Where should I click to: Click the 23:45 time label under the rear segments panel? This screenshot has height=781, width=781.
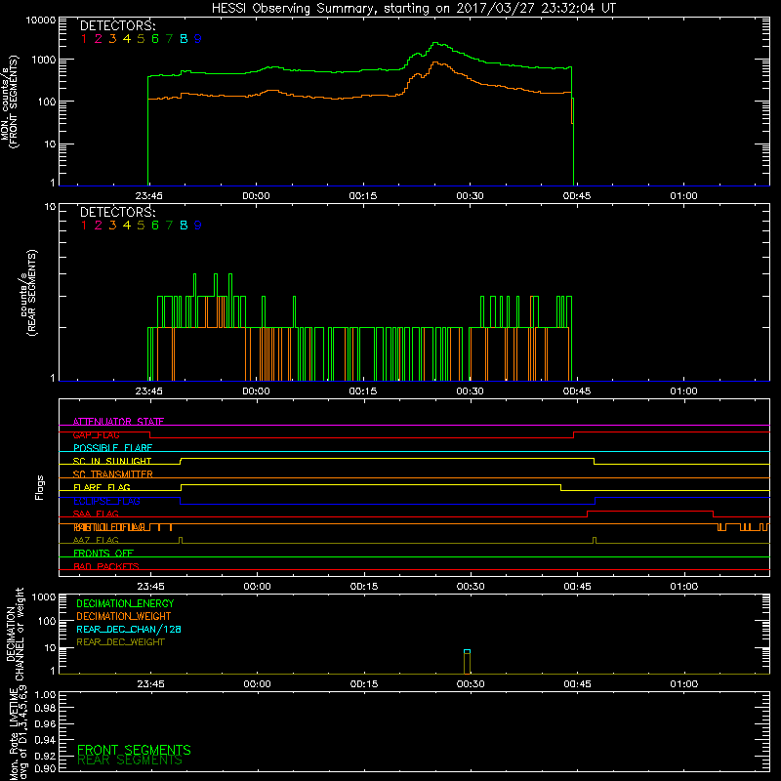coord(149,391)
